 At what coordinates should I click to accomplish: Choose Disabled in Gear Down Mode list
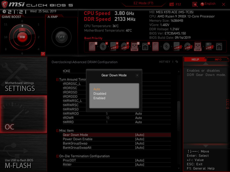(x=100, y=94)
